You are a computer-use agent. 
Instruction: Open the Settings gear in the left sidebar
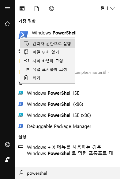pyautogui.click(x=7, y=145)
